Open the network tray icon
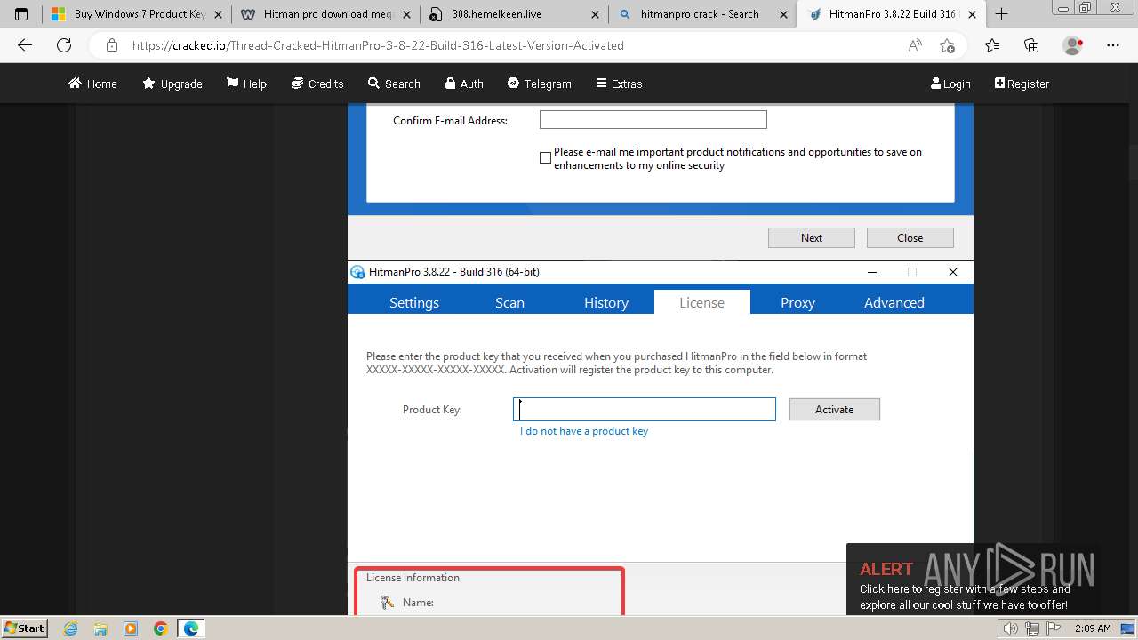The width and height of the screenshot is (1138, 640). [1032, 628]
